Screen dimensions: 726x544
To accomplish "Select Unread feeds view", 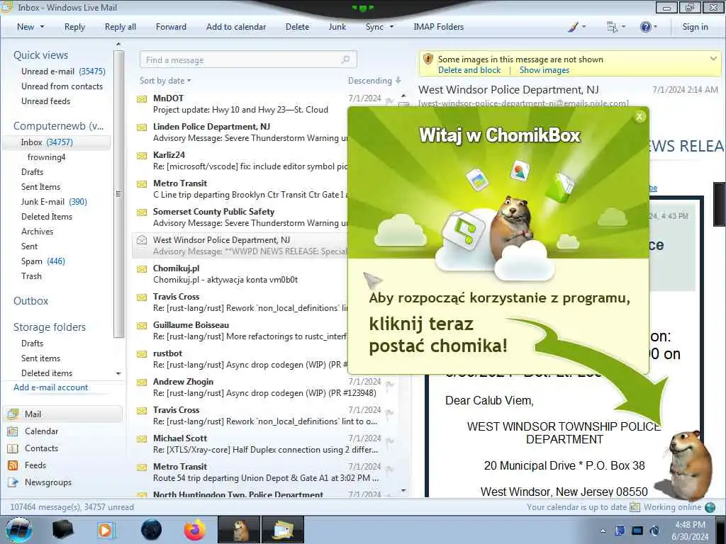I will 46,101.
